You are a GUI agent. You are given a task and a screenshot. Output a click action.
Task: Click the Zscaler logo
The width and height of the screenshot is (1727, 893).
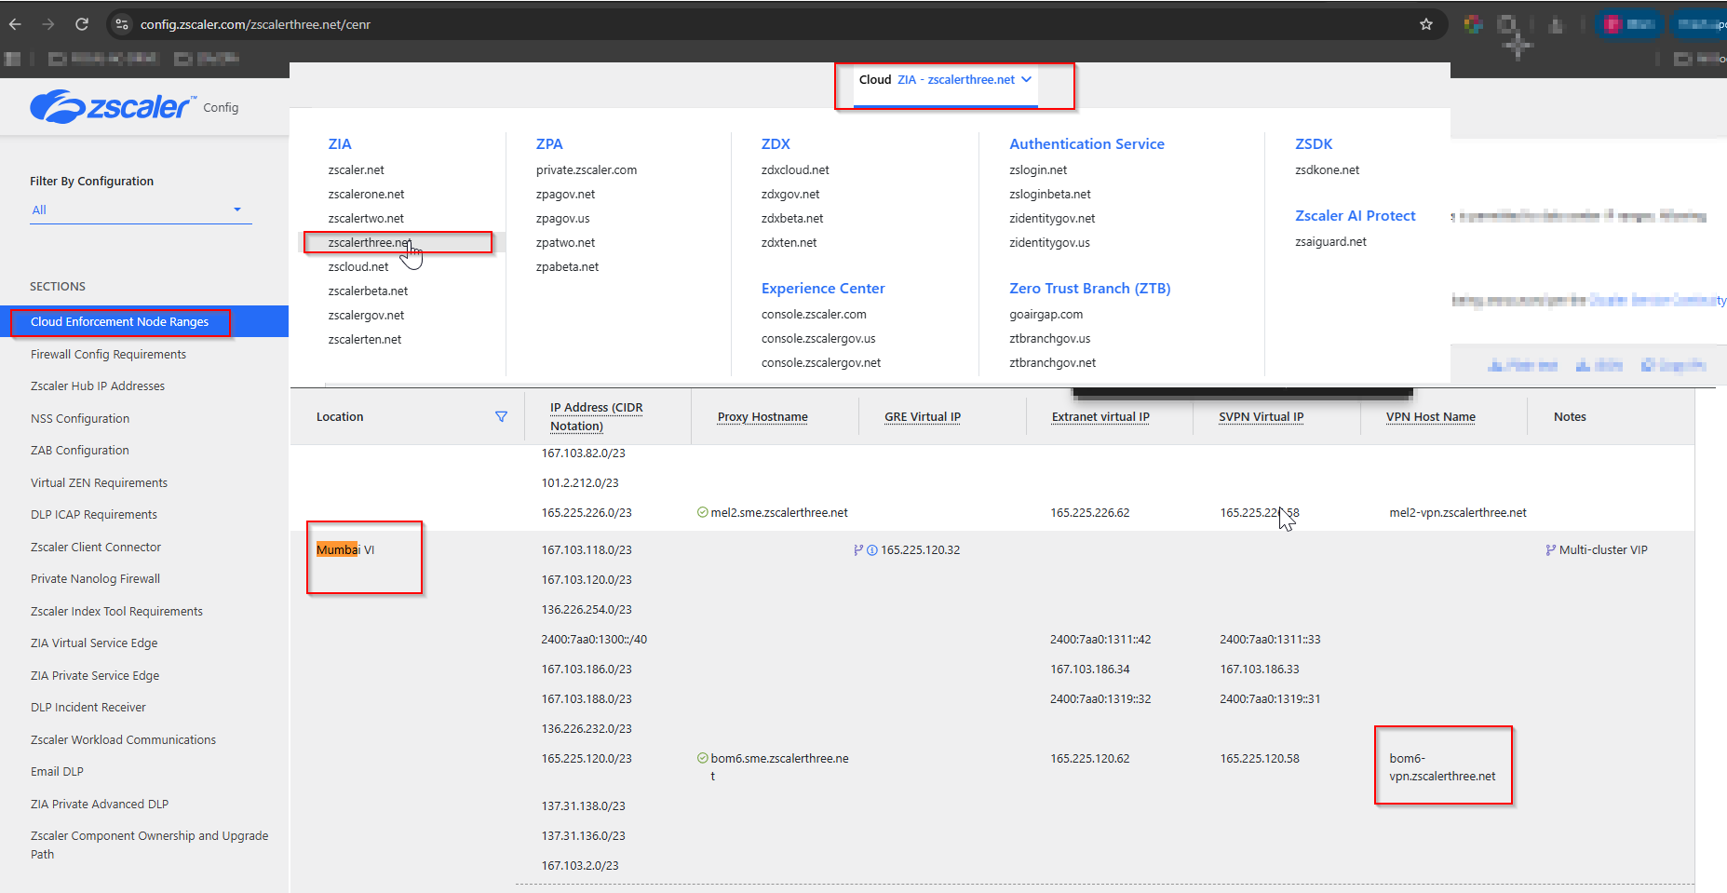[x=114, y=106]
